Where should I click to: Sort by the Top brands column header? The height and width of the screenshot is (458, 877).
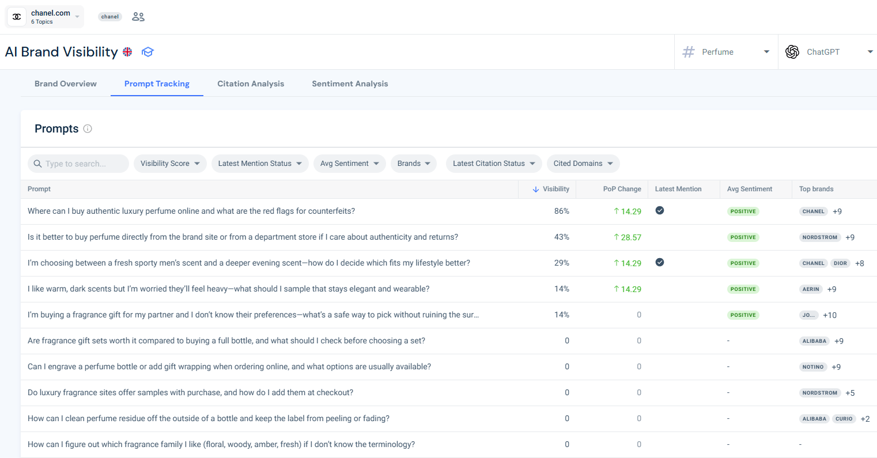pos(816,189)
